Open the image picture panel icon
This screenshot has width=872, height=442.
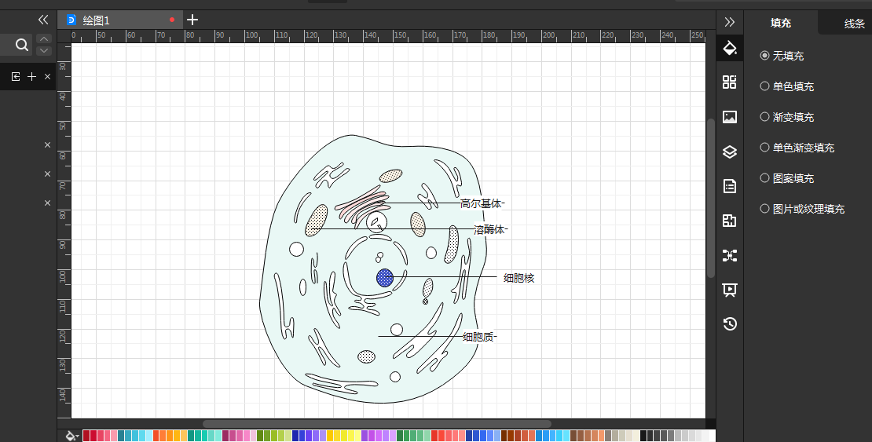730,117
